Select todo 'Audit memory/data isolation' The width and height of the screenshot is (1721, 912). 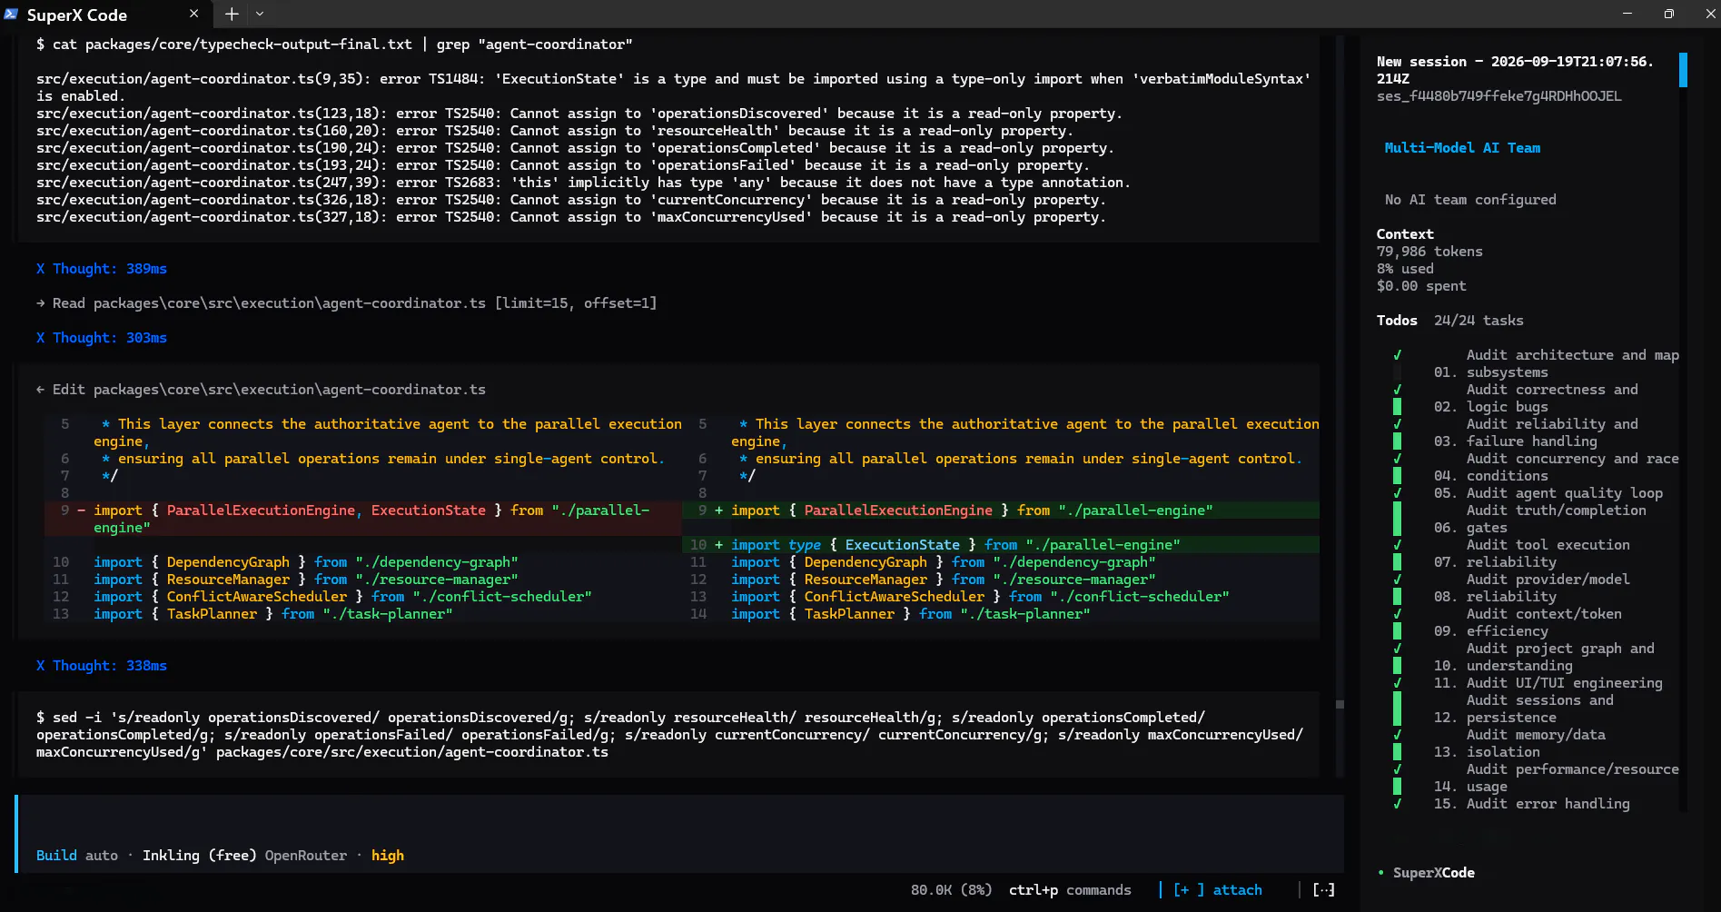click(1520, 744)
